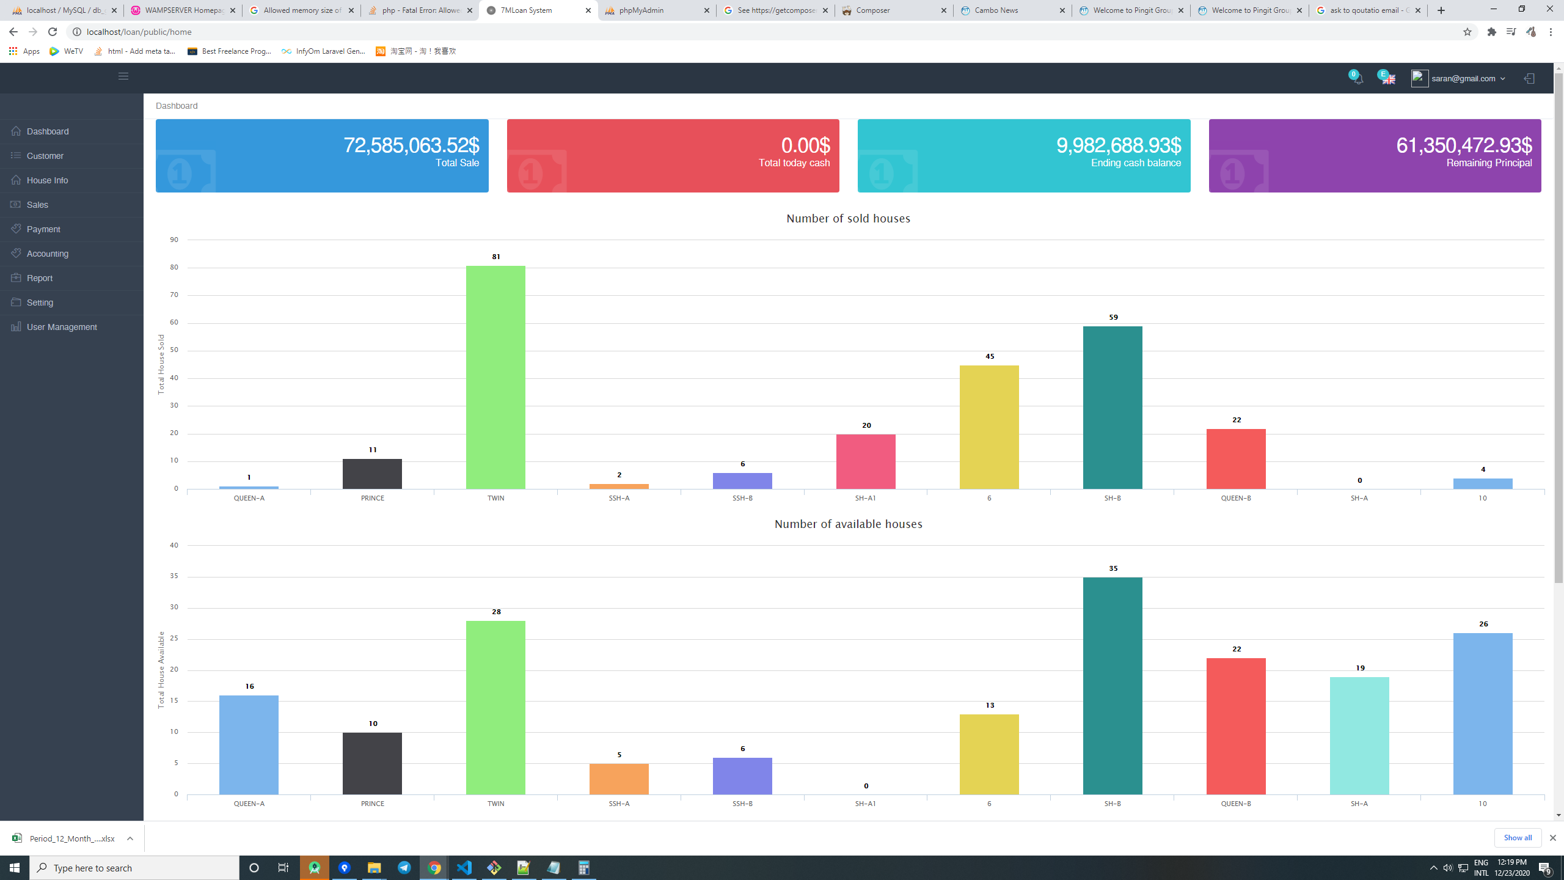Click the User Management sidebar item
The width and height of the screenshot is (1564, 880).
(x=62, y=327)
